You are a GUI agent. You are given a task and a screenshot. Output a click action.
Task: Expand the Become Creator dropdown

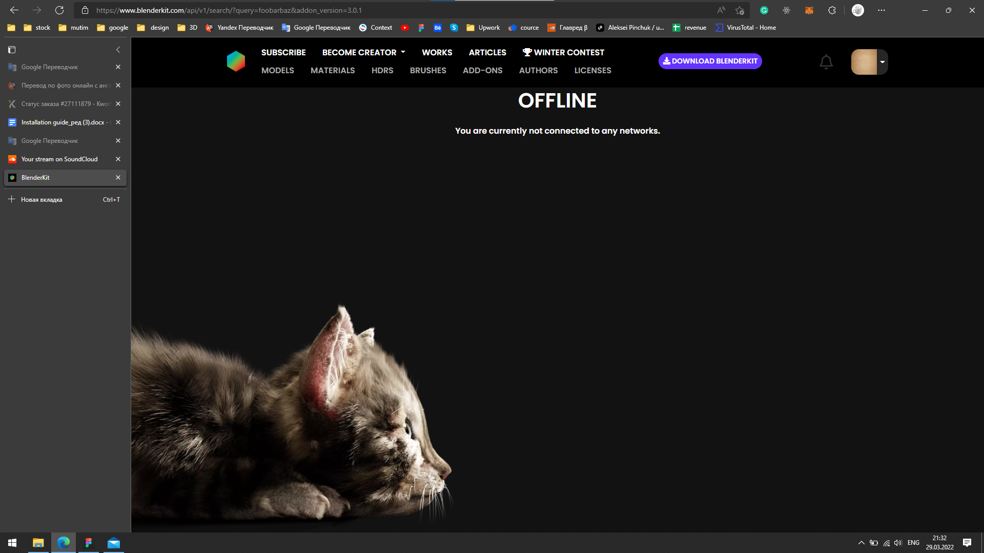[x=363, y=52]
